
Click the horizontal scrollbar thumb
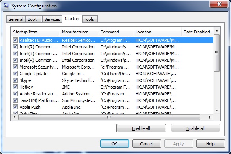(x=109, y=117)
